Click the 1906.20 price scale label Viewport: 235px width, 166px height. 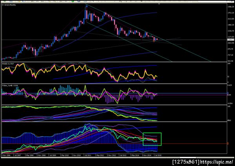pyautogui.click(x=231, y=7)
